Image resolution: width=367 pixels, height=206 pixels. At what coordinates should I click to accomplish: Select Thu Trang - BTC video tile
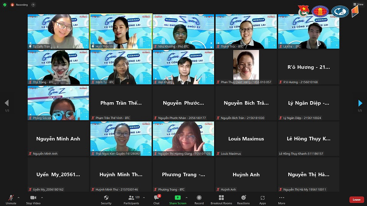pos(58,67)
